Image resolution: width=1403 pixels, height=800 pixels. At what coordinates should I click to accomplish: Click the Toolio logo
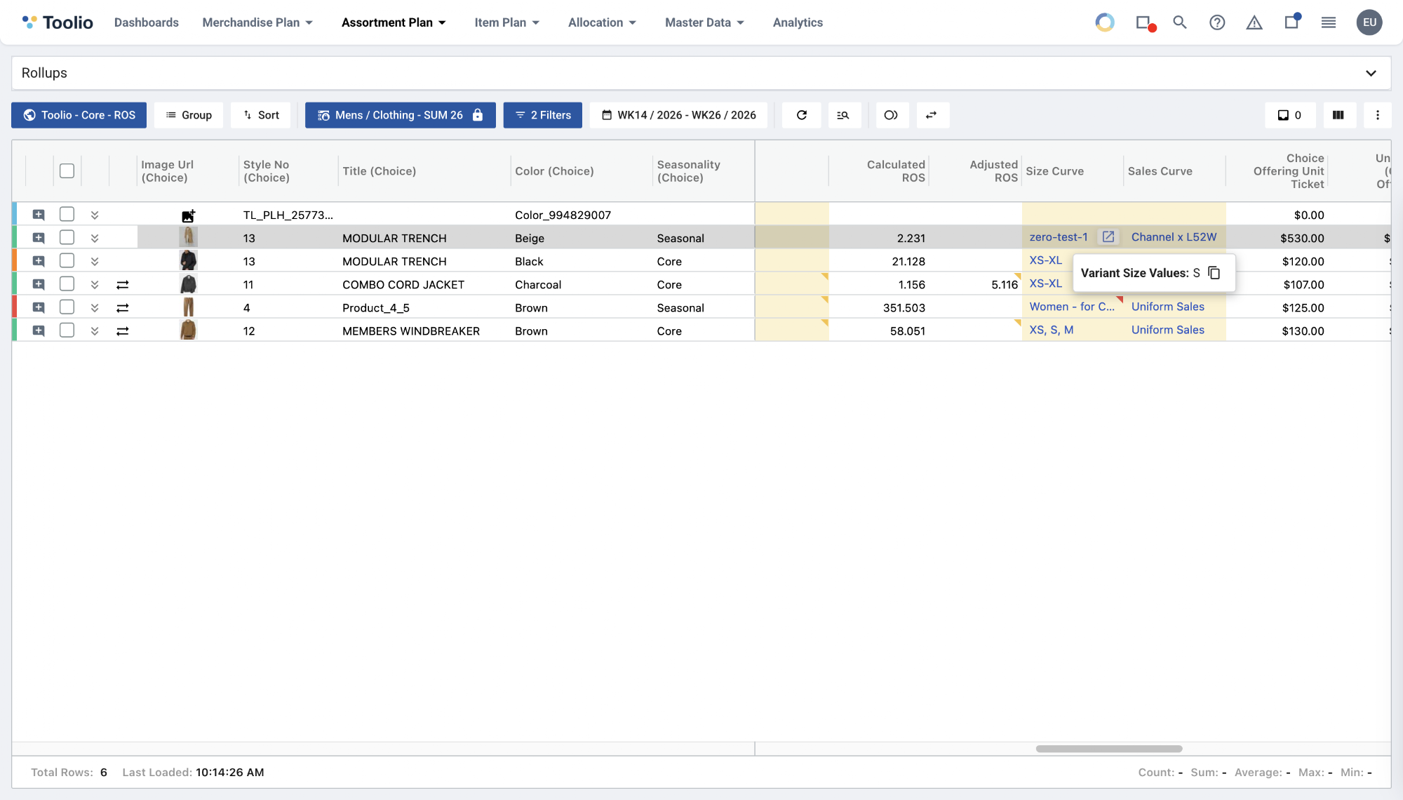[58, 22]
